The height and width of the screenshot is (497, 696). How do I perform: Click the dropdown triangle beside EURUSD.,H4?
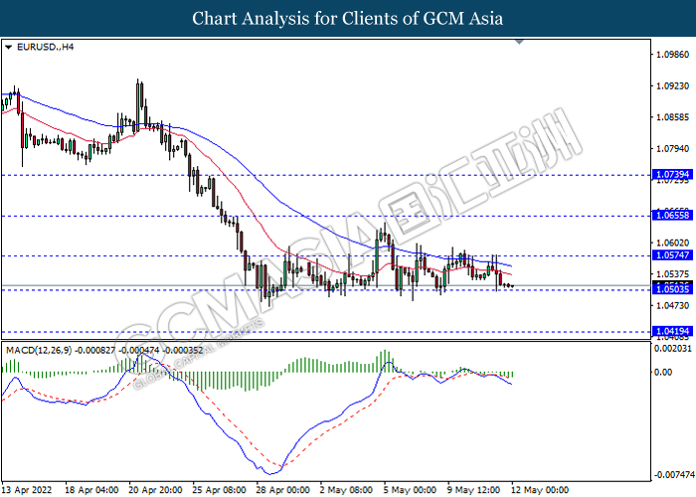pos(8,47)
